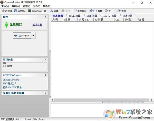Collapse the 串口列表 panel

[45, 59]
